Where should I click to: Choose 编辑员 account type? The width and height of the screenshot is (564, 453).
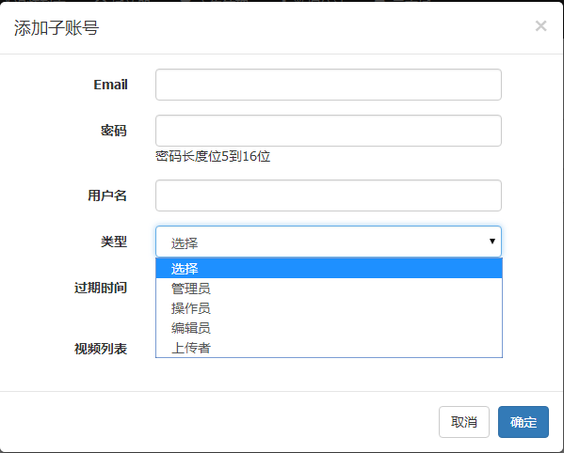coord(329,328)
